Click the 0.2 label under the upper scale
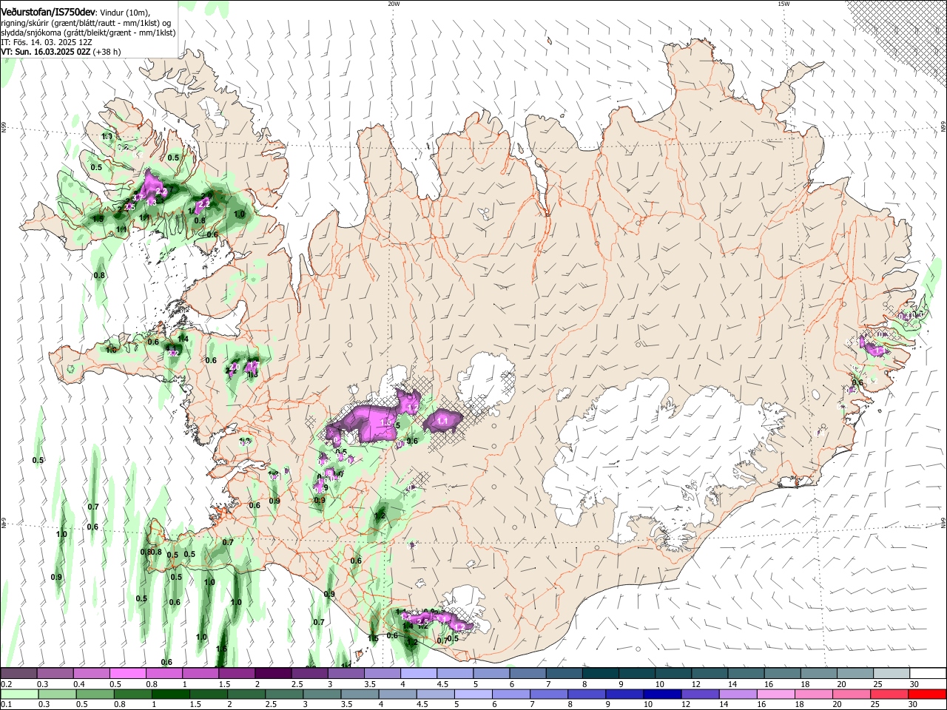Screen dimensions: 947x710 (x=6, y=684)
